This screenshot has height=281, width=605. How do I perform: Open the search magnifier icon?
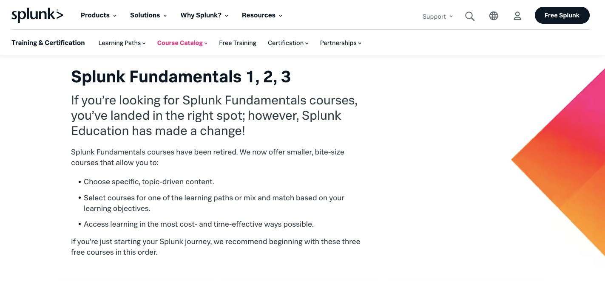click(x=470, y=16)
